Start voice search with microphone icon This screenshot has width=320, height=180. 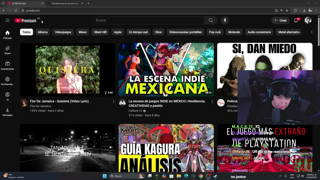click(225, 20)
